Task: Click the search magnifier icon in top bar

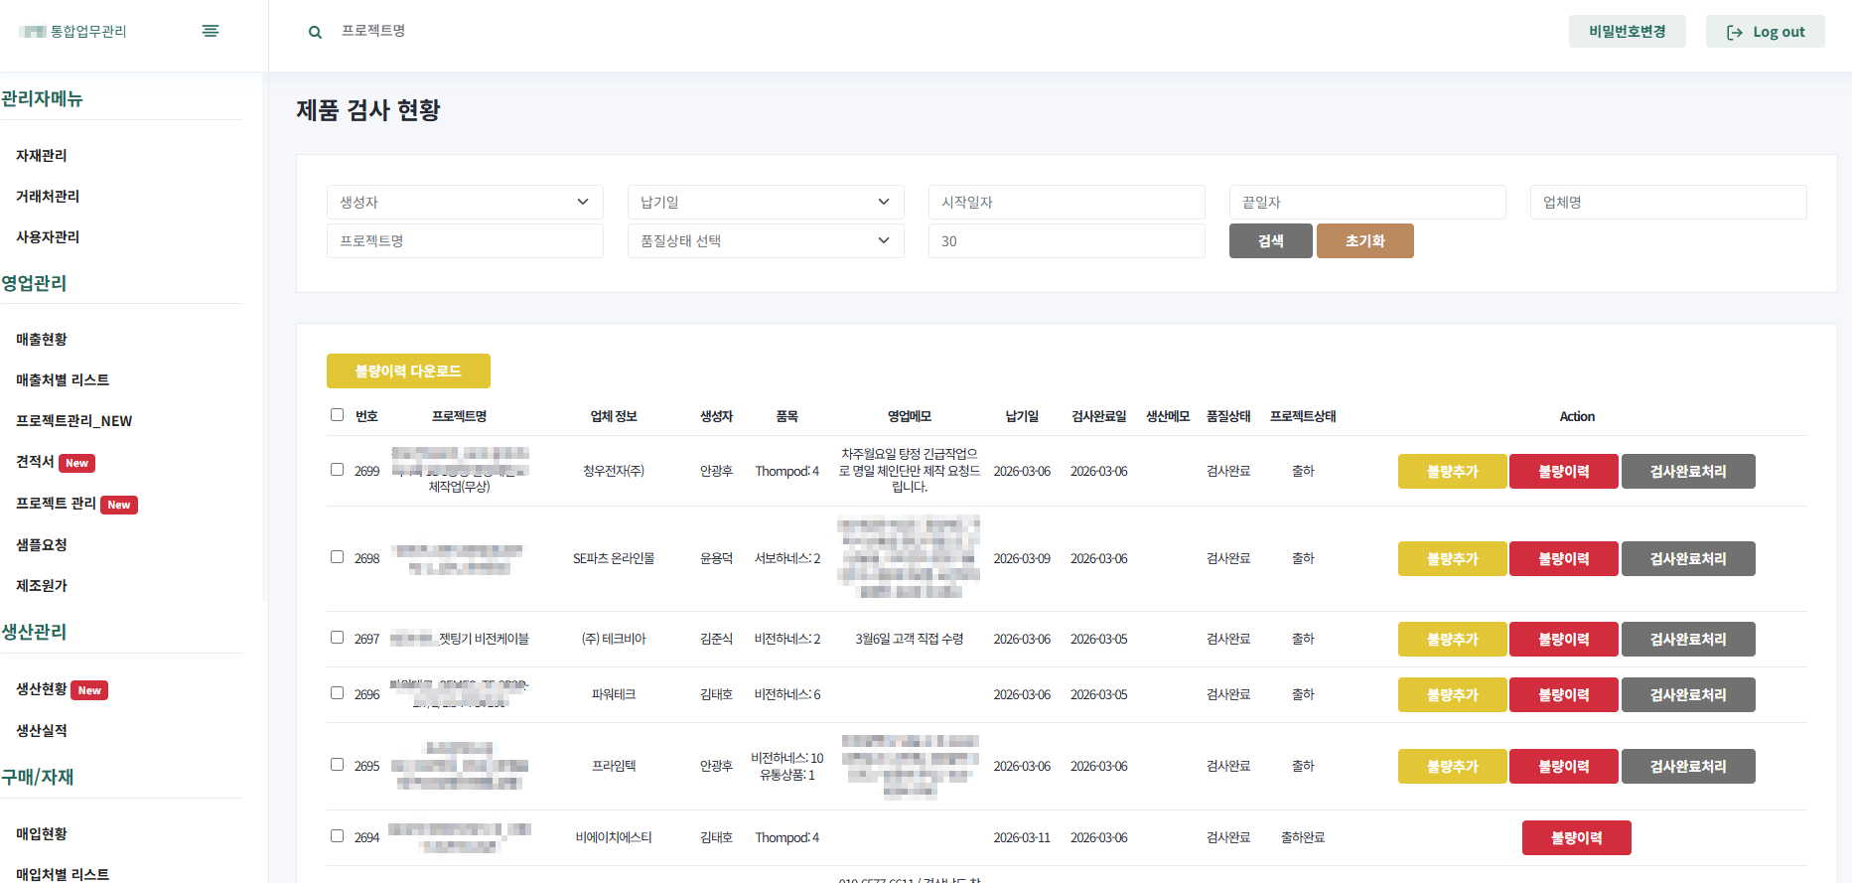Action: click(x=315, y=32)
